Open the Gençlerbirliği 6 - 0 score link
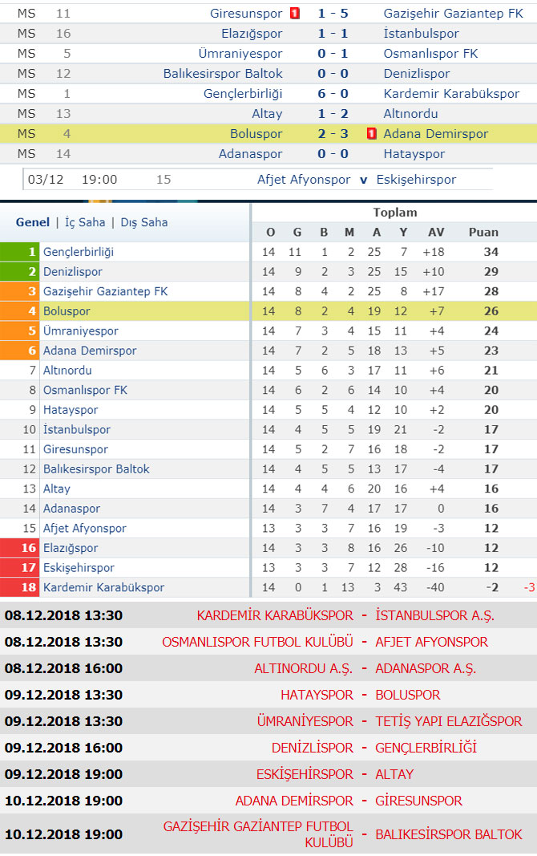Screen dimensions: 537x856 point(333,93)
